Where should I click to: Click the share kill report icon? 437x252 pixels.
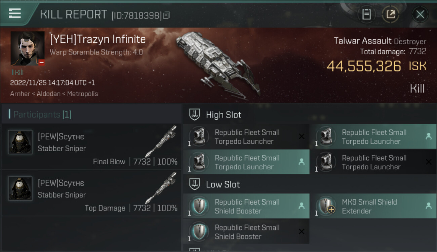(x=390, y=14)
